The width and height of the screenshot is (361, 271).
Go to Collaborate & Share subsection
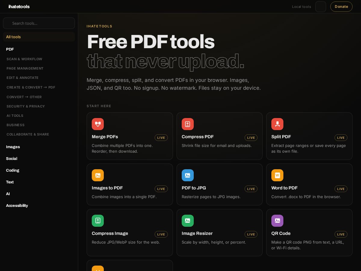coord(28,134)
